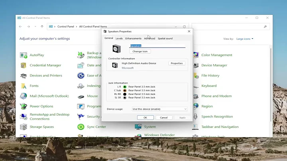Go up one folder level
This screenshot has width=287, height=161.
coord(42,27)
